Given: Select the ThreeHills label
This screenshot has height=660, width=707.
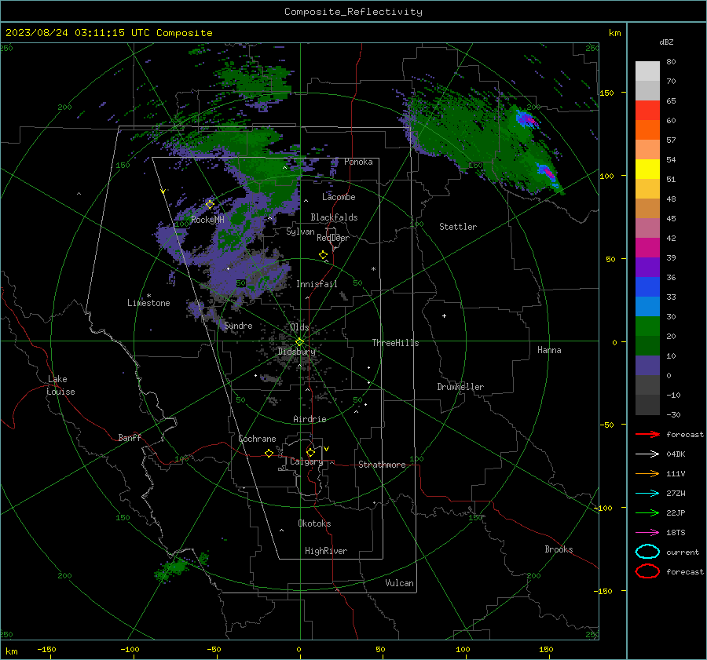Looking at the screenshot, I should (x=395, y=343).
